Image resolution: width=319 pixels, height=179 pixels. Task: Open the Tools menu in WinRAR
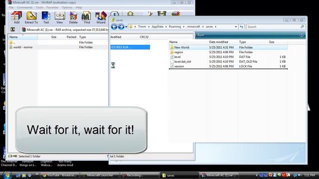click(39, 7)
